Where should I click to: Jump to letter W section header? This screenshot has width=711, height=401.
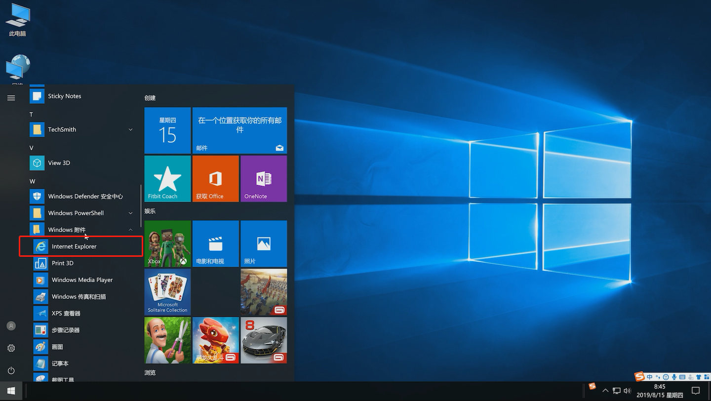[32, 181]
